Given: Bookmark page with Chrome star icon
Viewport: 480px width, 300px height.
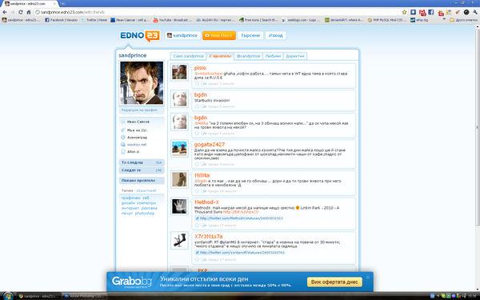Looking at the screenshot, I should [x=404, y=12].
